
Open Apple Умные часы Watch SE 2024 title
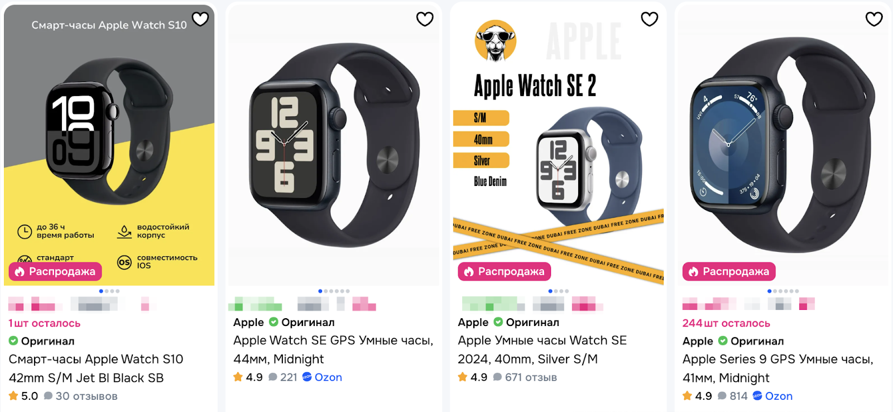(x=542, y=349)
